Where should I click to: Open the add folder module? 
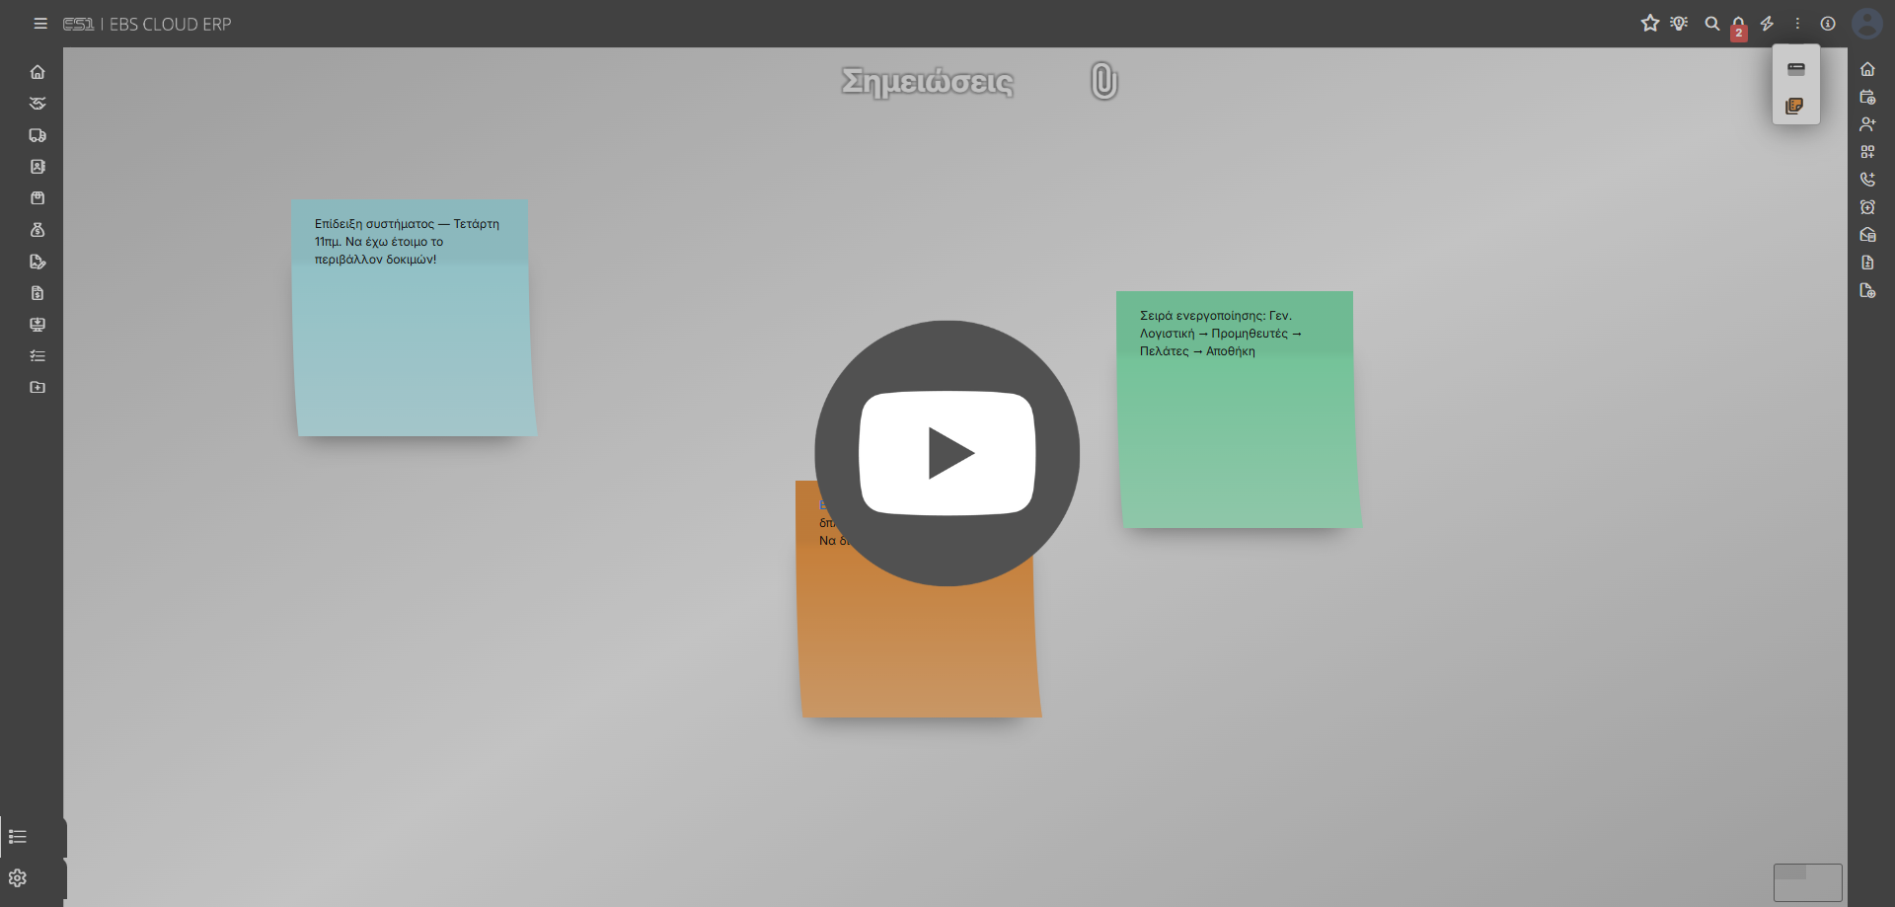point(38,388)
